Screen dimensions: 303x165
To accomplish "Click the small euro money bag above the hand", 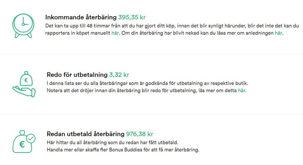I will (26, 78).
